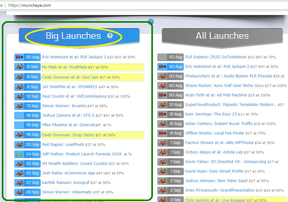Open Jeff Walker Product Launch Formula 2018 link
The image size is (288, 202).
pos(82,154)
